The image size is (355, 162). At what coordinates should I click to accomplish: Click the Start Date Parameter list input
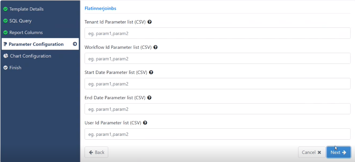point(218,84)
